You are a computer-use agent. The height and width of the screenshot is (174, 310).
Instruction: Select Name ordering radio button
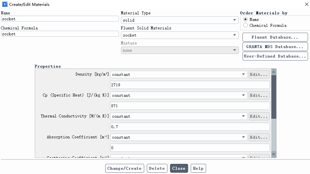point(245,19)
